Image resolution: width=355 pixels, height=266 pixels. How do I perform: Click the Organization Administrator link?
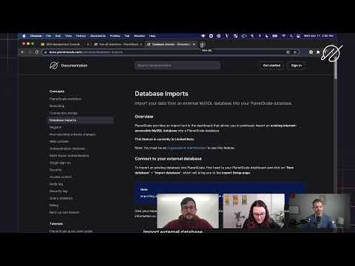tap(187, 148)
